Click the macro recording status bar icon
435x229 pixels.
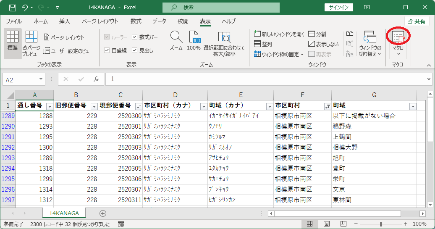[121, 224]
